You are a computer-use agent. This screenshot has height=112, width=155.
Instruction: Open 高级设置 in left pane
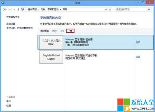pyautogui.click(x=11, y=24)
